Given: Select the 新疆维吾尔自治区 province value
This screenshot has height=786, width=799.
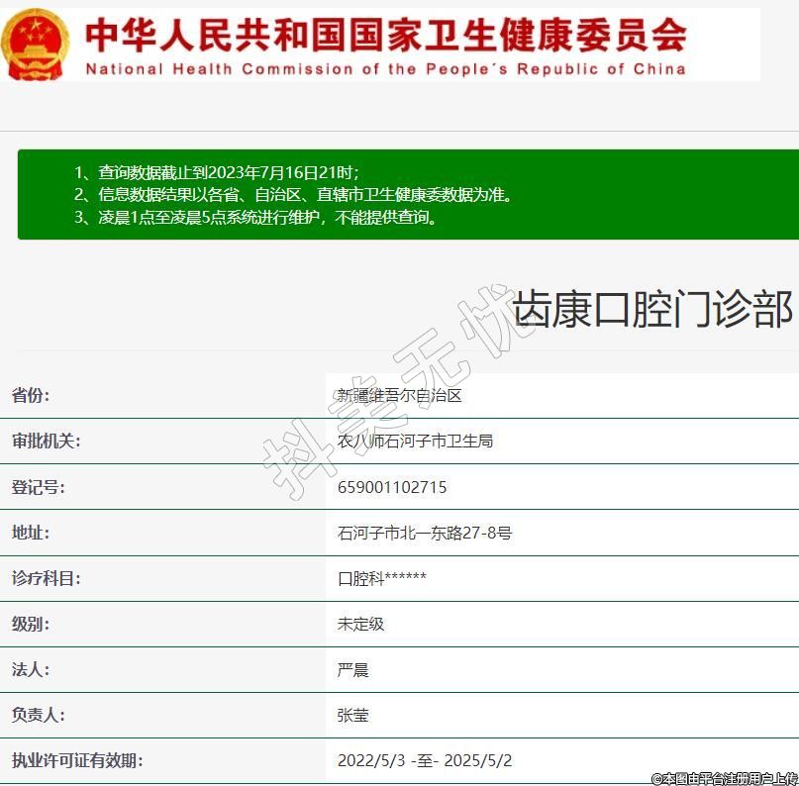Looking at the screenshot, I should click(400, 396).
